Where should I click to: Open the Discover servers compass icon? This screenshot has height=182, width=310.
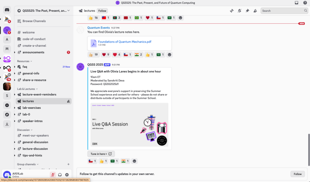7,114
